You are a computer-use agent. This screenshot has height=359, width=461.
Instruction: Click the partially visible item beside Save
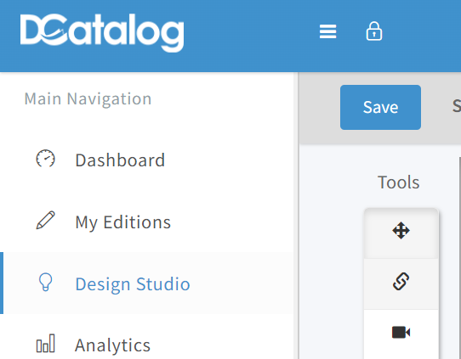click(x=457, y=106)
